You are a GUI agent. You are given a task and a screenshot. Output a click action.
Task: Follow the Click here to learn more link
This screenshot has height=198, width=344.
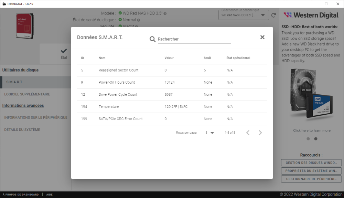(x=312, y=131)
